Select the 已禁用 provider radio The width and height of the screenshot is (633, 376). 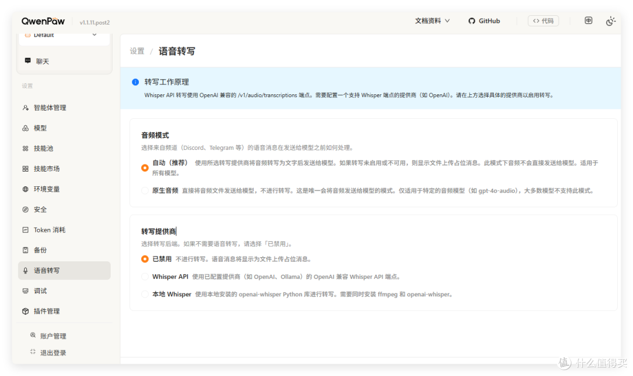pyautogui.click(x=145, y=259)
